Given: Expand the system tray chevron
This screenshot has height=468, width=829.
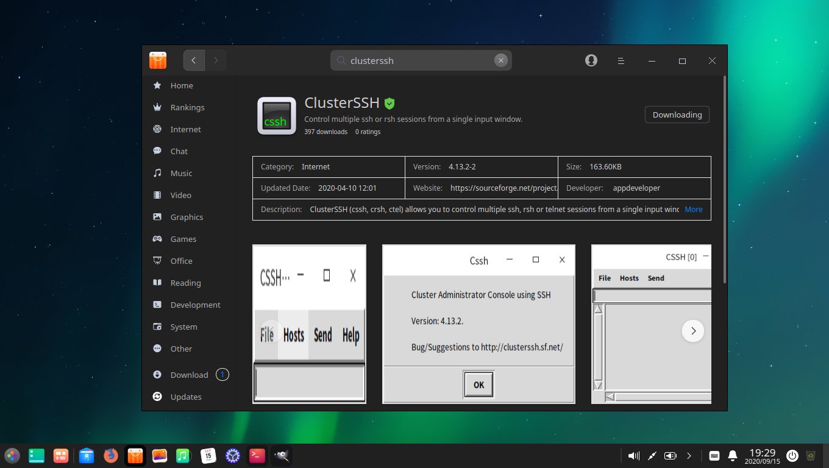Looking at the screenshot, I should (x=689, y=455).
